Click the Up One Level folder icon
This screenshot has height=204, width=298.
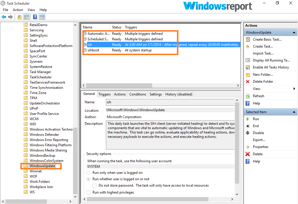[x=19, y=17]
